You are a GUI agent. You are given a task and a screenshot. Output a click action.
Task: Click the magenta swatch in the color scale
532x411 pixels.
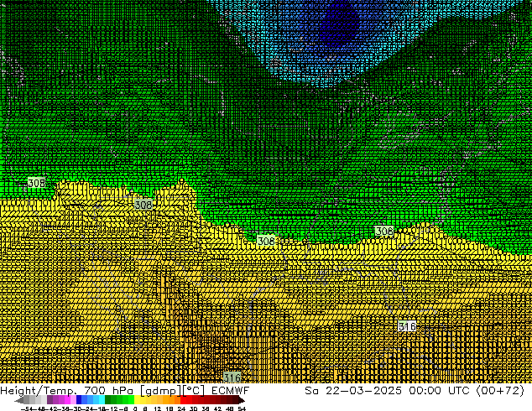tap(67, 399)
